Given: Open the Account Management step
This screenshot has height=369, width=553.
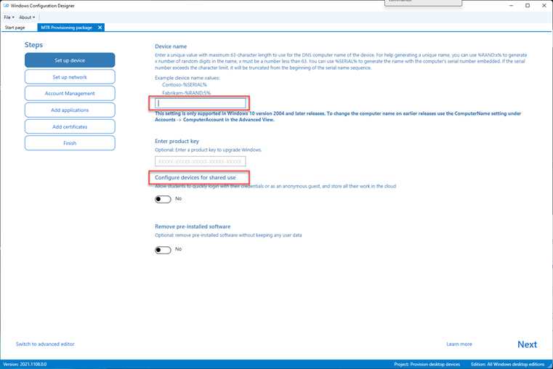Looking at the screenshot, I should tap(70, 94).
